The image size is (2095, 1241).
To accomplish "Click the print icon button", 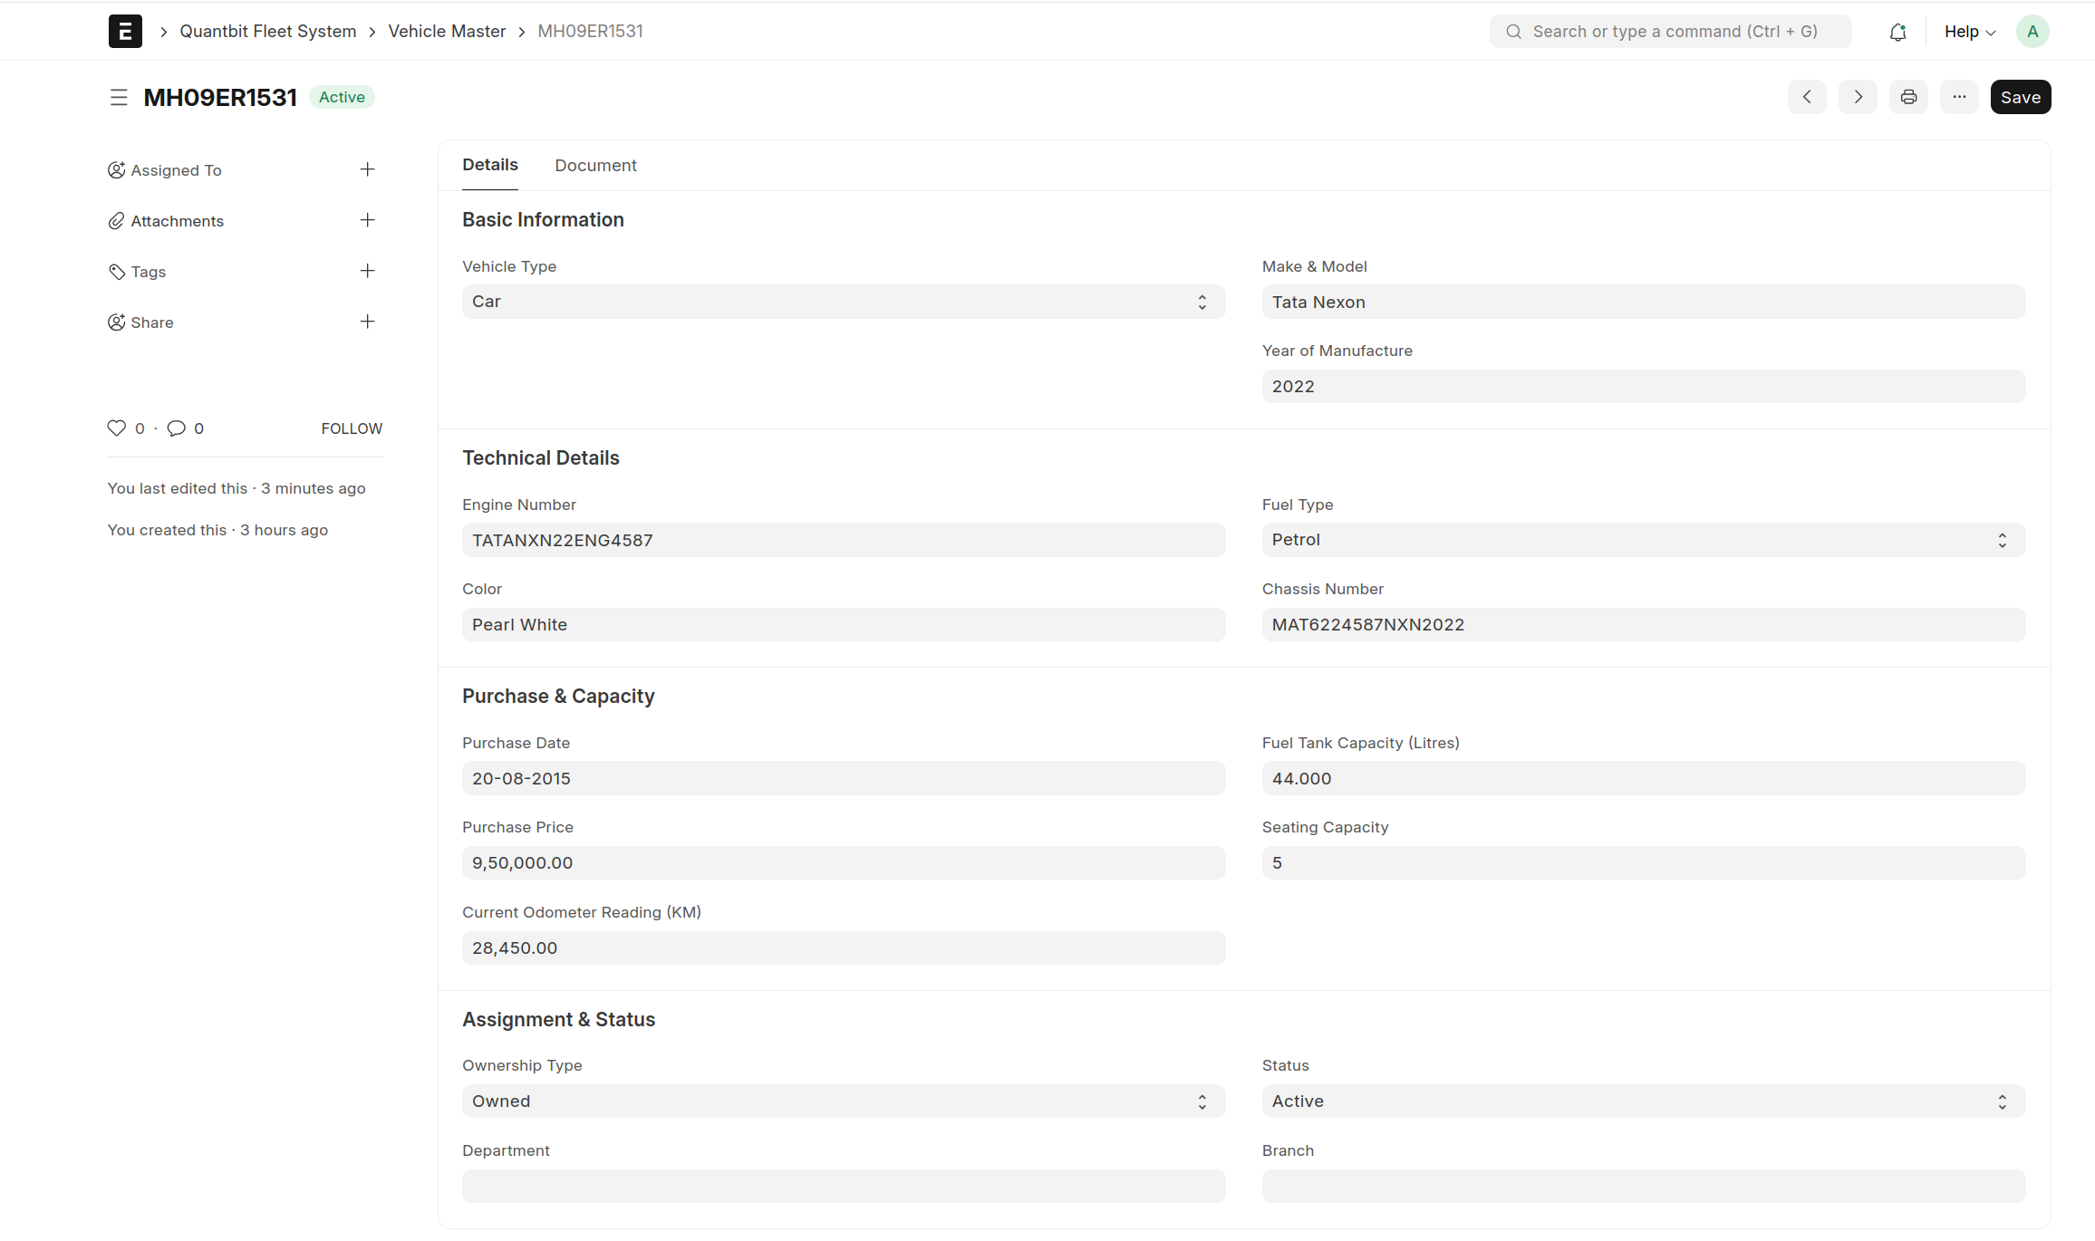I will tap(1908, 97).
